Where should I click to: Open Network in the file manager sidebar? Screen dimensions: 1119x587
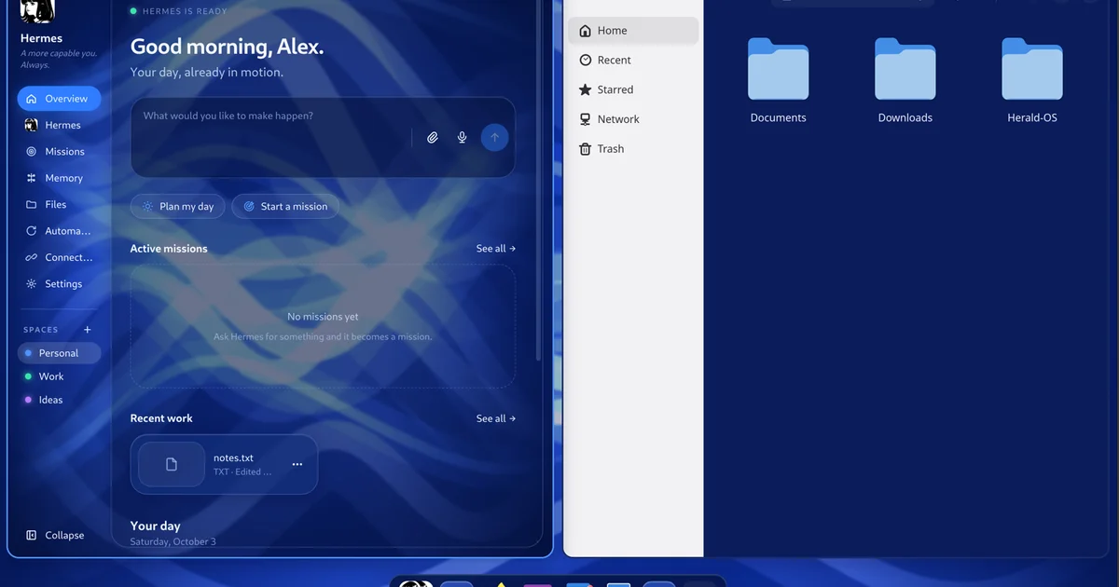click(x=633, y=119)
